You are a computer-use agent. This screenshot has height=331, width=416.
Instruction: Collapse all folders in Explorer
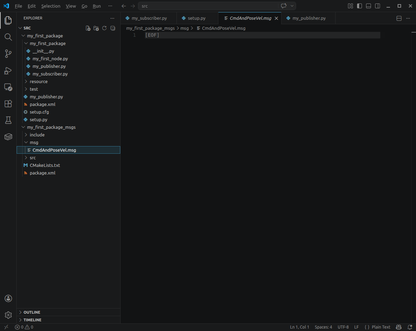coord(113,28)
